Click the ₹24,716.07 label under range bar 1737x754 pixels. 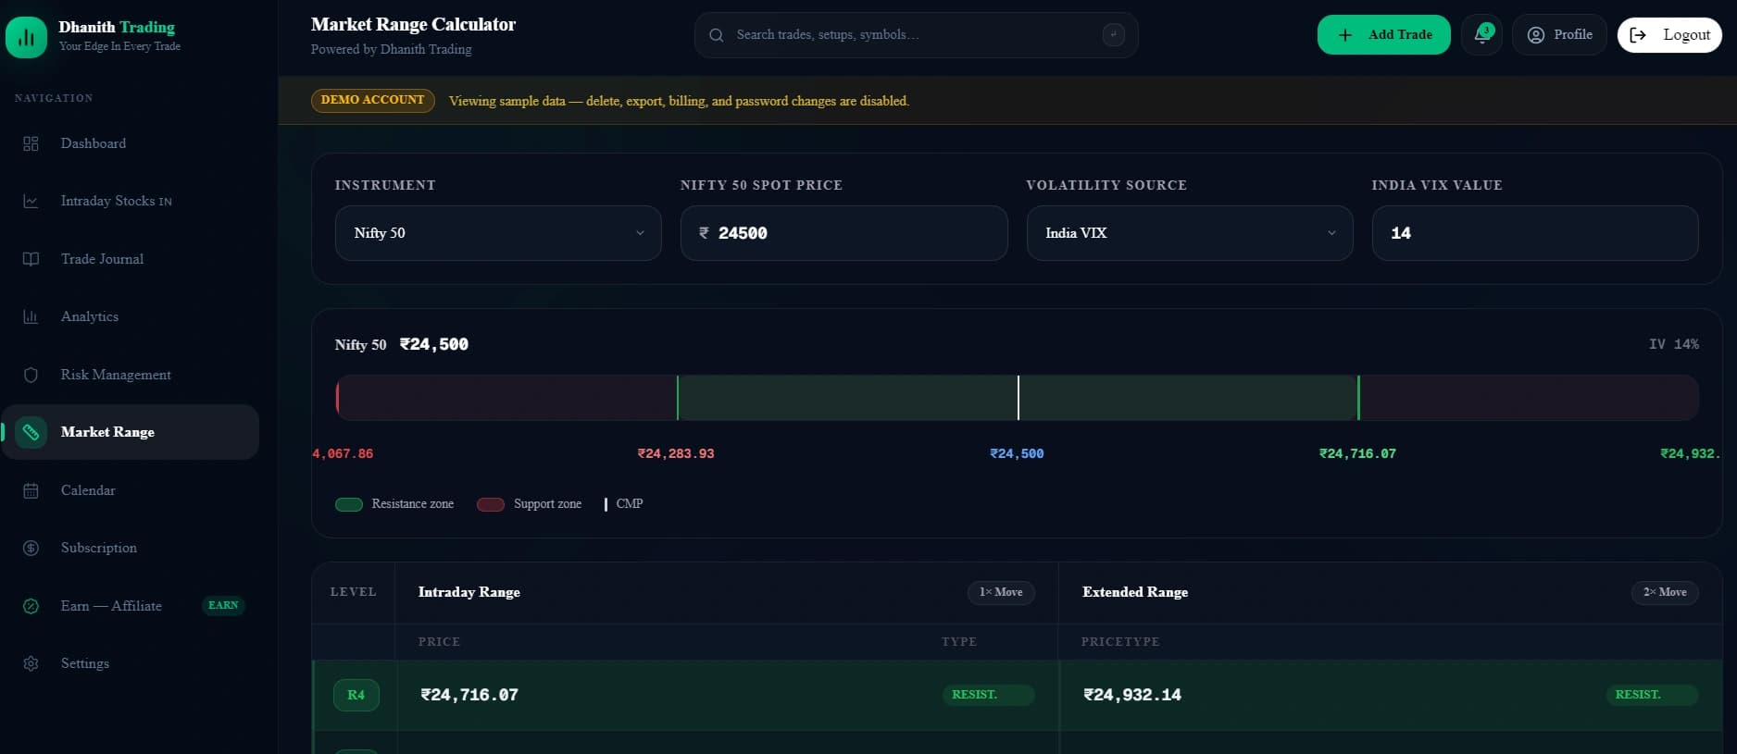point(1357,454)
